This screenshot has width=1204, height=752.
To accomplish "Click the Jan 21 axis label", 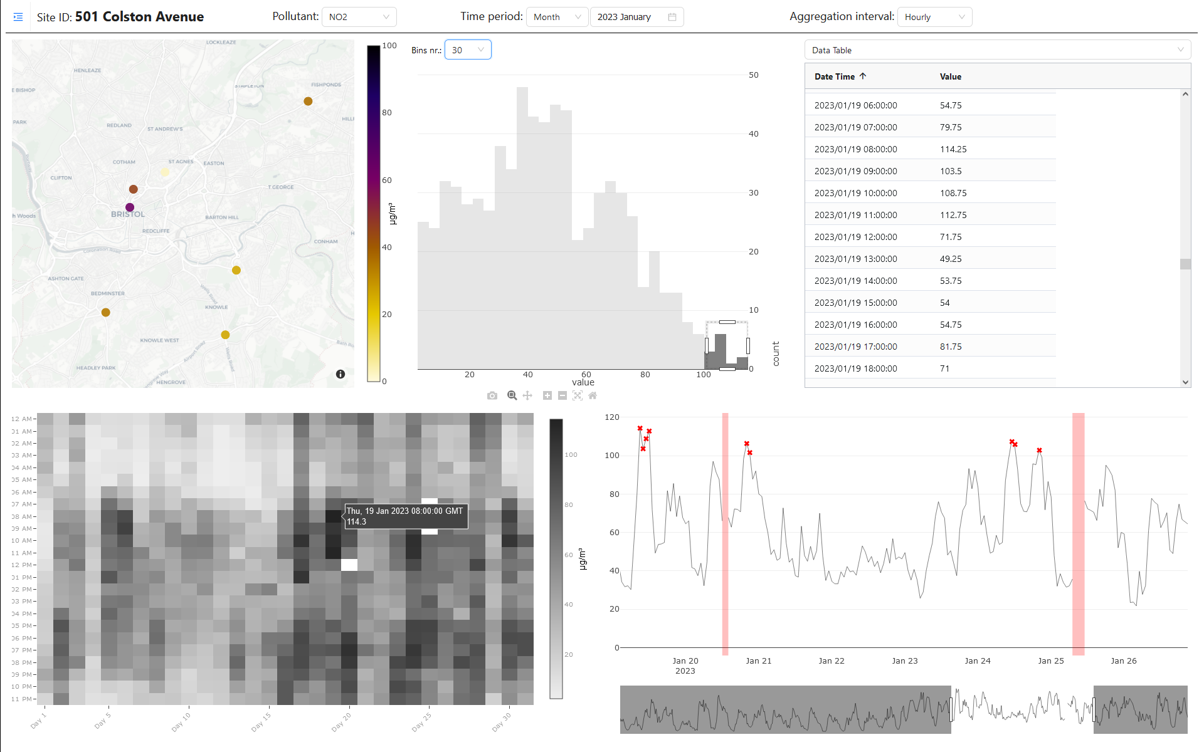I will 758,661.
